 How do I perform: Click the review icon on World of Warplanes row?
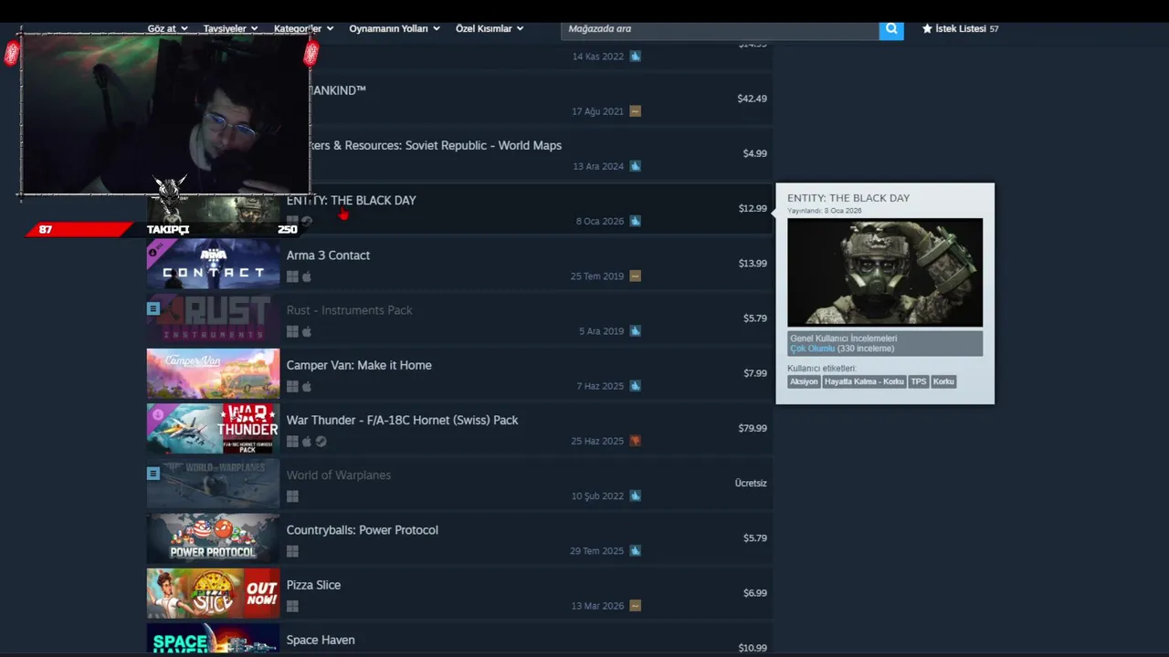tap(636, 496)
